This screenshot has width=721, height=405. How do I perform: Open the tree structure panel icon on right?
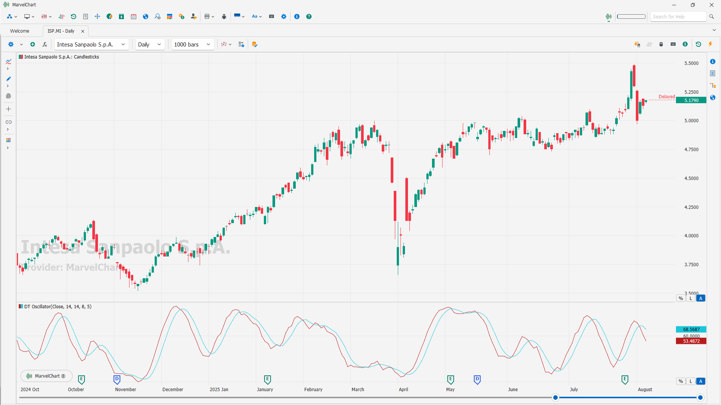coord(713,85)
